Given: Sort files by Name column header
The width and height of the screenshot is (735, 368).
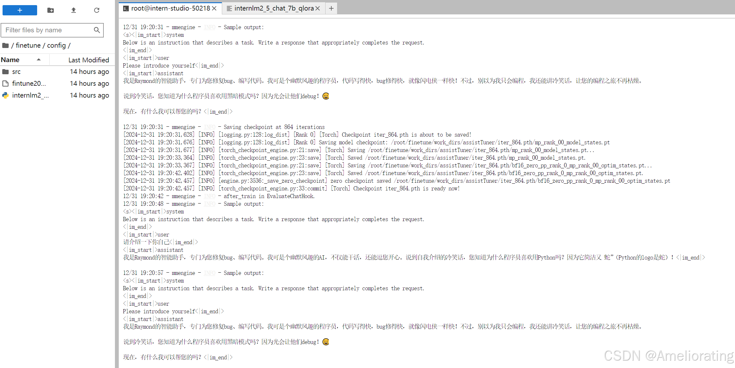Looking at the screenshot, I should point(10,60).
